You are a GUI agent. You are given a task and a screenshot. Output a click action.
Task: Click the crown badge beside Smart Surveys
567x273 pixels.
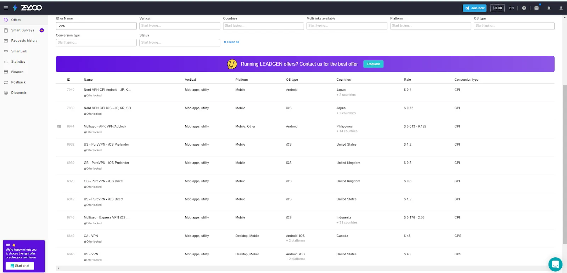[x=42, y=30]
